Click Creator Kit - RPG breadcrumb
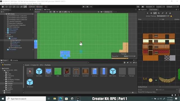The width and height of the screenshot is (180, 101). (x=37, y=65)
